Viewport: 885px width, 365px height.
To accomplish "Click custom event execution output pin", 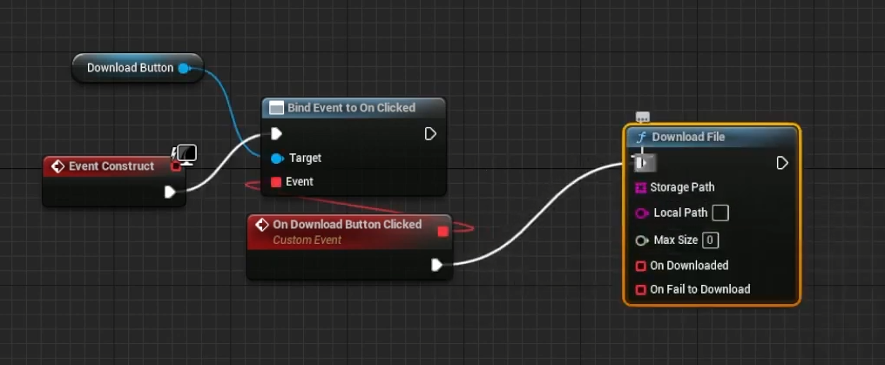I will click(437, 265).
